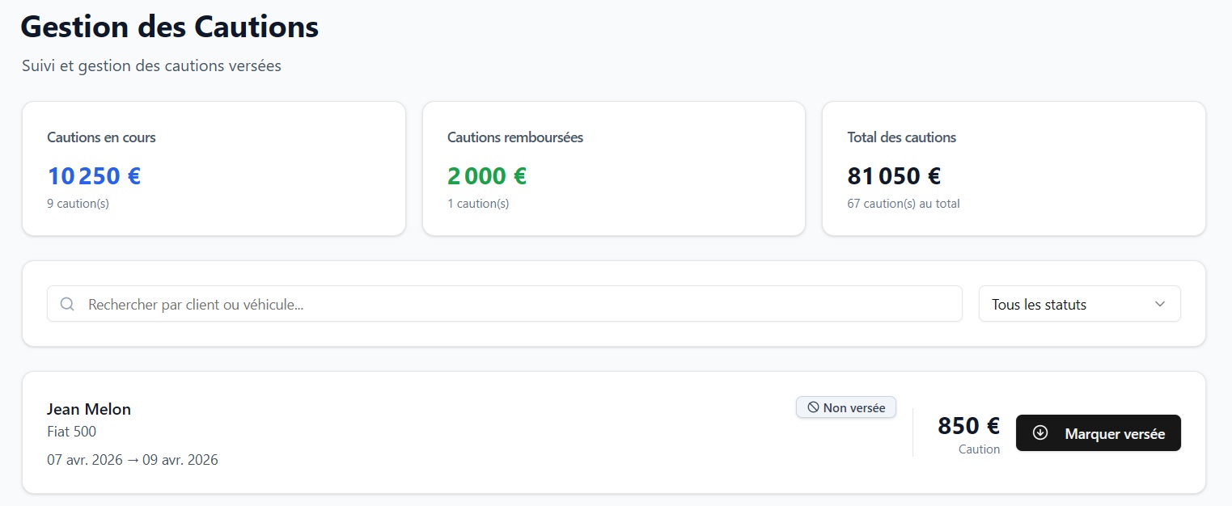Select the 'Cautions en cours' card title
This screenshot has height=506, width=1232.
[101, 137]
